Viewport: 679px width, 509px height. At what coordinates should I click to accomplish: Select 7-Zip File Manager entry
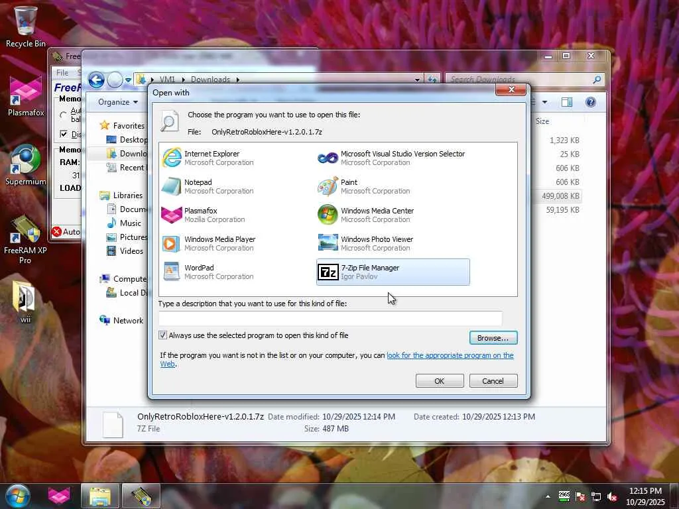click(393, 272)
